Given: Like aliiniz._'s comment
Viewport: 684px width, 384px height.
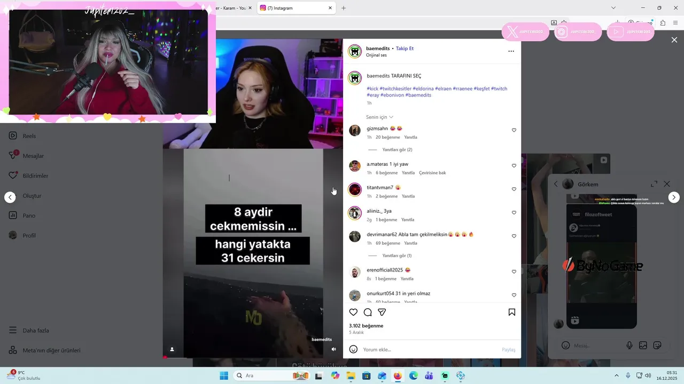Looking at the screenshot, I should coord(514,213).
